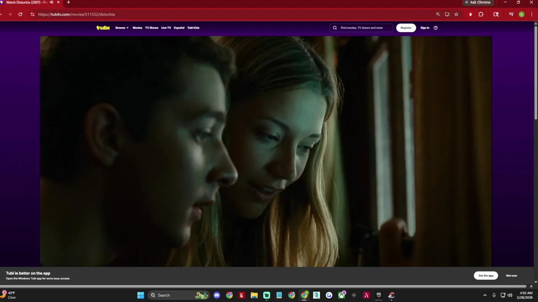Reload the page in Chrome

(20, 14)
